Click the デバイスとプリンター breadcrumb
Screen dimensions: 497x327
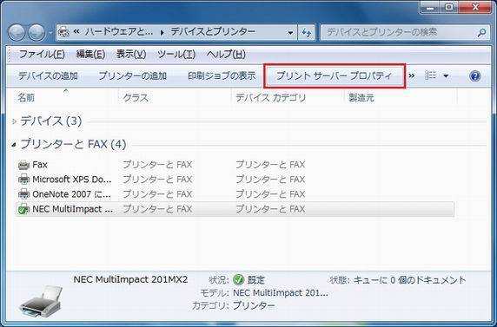(x=213, y=32)
